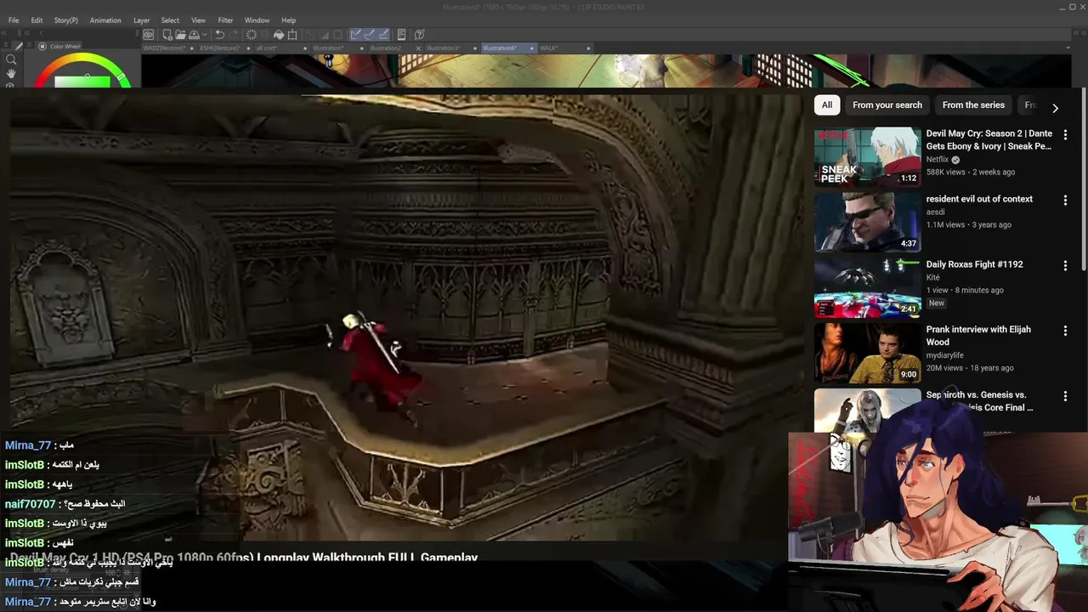The width and height of the screenshot is (1088, 612).
Task: Click the green color square in wheel
Action: tap(82, 82)
